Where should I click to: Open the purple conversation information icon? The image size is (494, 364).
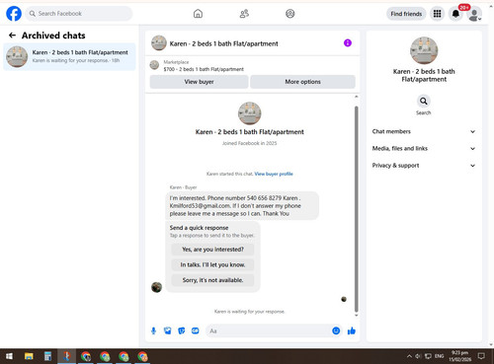(x=348, y=42)
